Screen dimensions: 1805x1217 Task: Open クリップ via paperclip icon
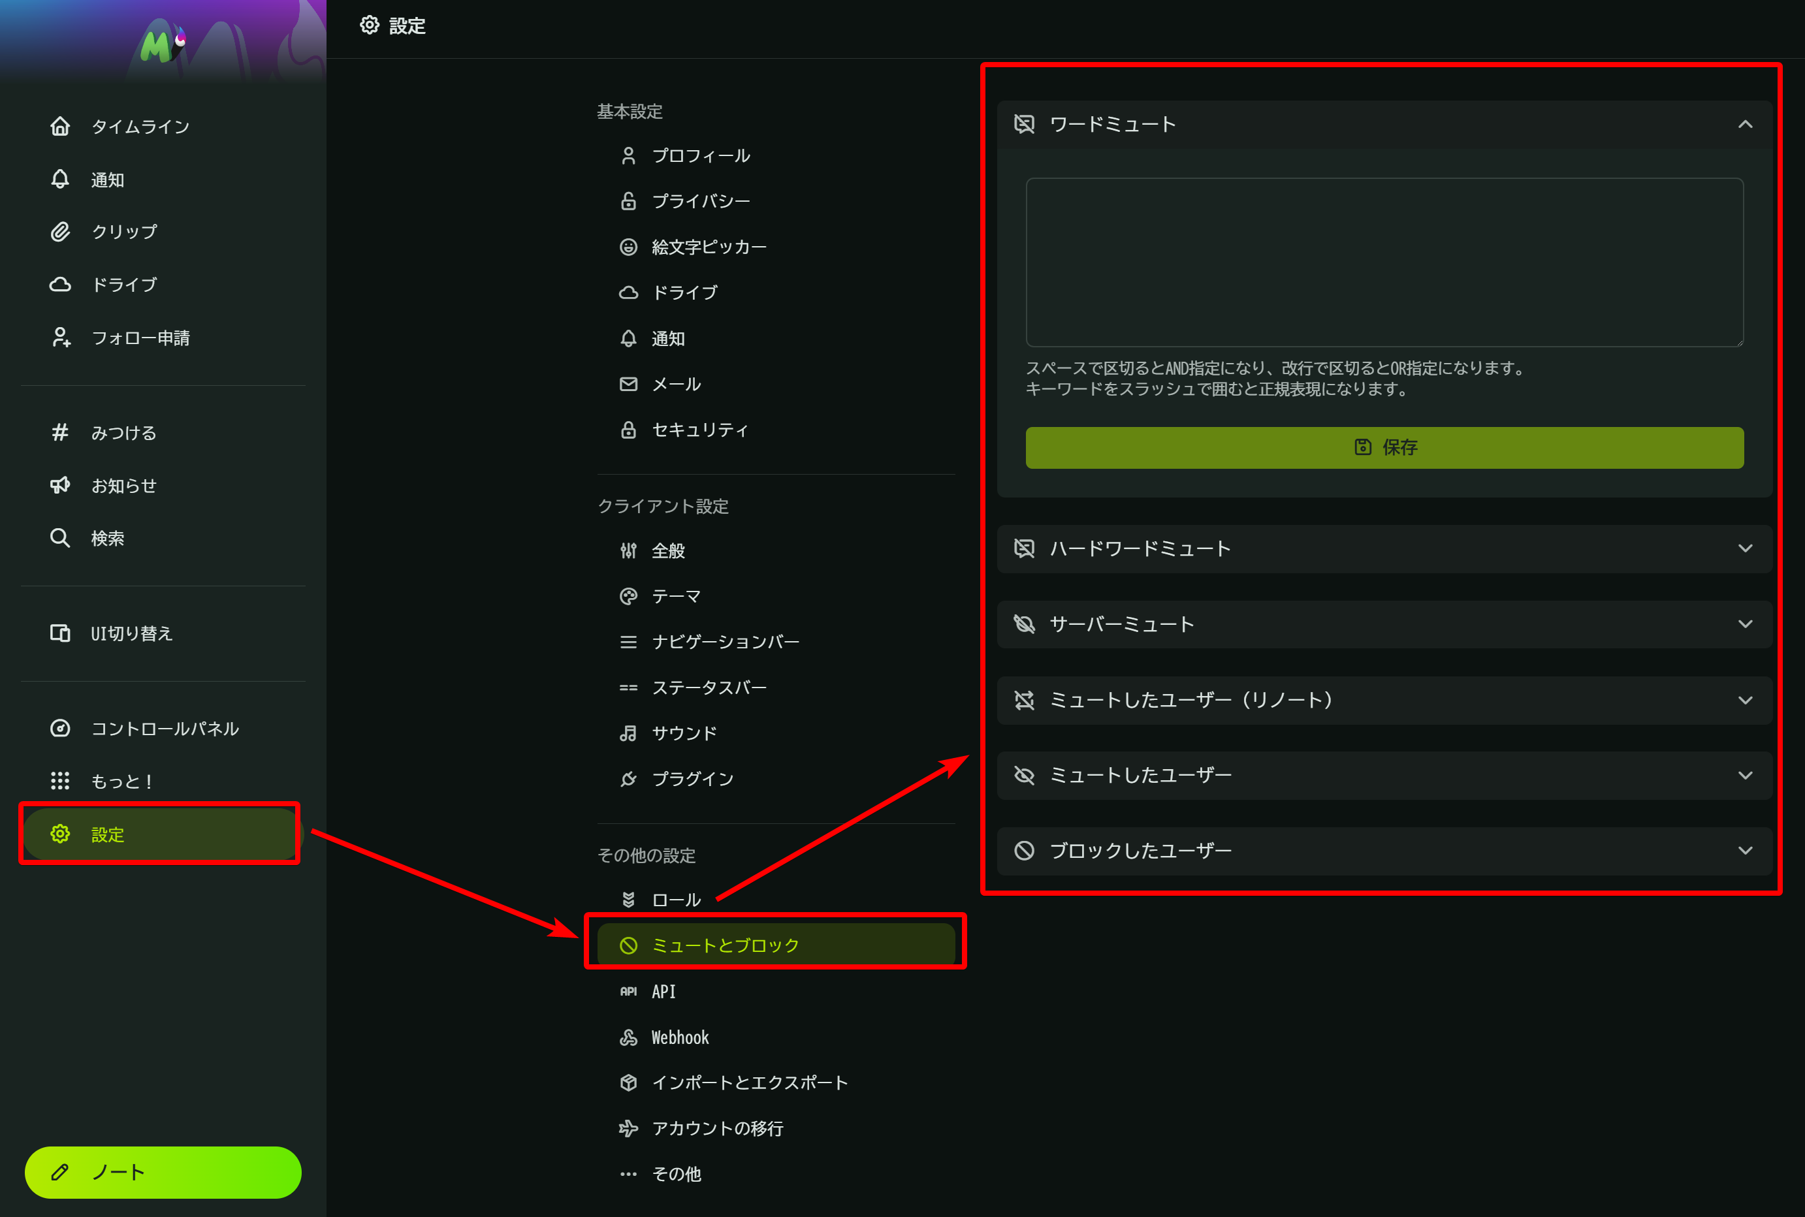(60, 232)
